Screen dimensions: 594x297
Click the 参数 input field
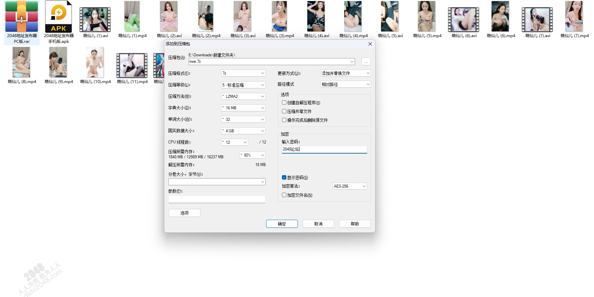pos(217,199)
